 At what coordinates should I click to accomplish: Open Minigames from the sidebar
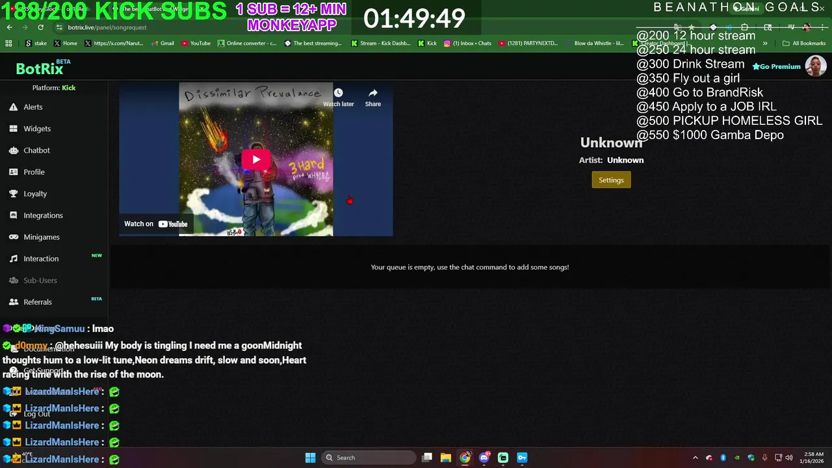click(x=41, y=237)
